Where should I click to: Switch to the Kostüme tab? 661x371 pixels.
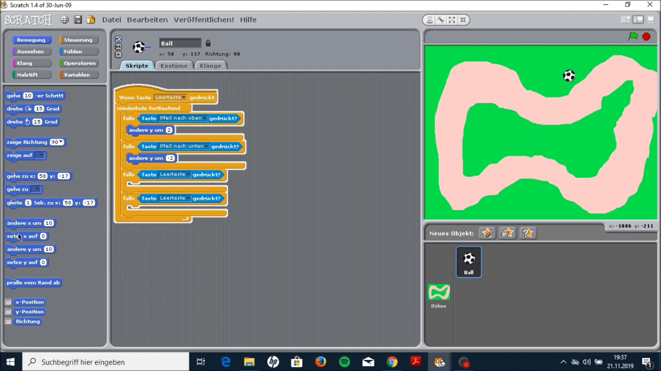[174, 65]
